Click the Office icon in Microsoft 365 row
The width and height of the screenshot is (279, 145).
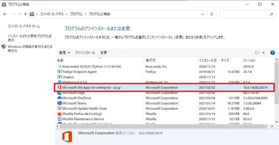[59, 87]
